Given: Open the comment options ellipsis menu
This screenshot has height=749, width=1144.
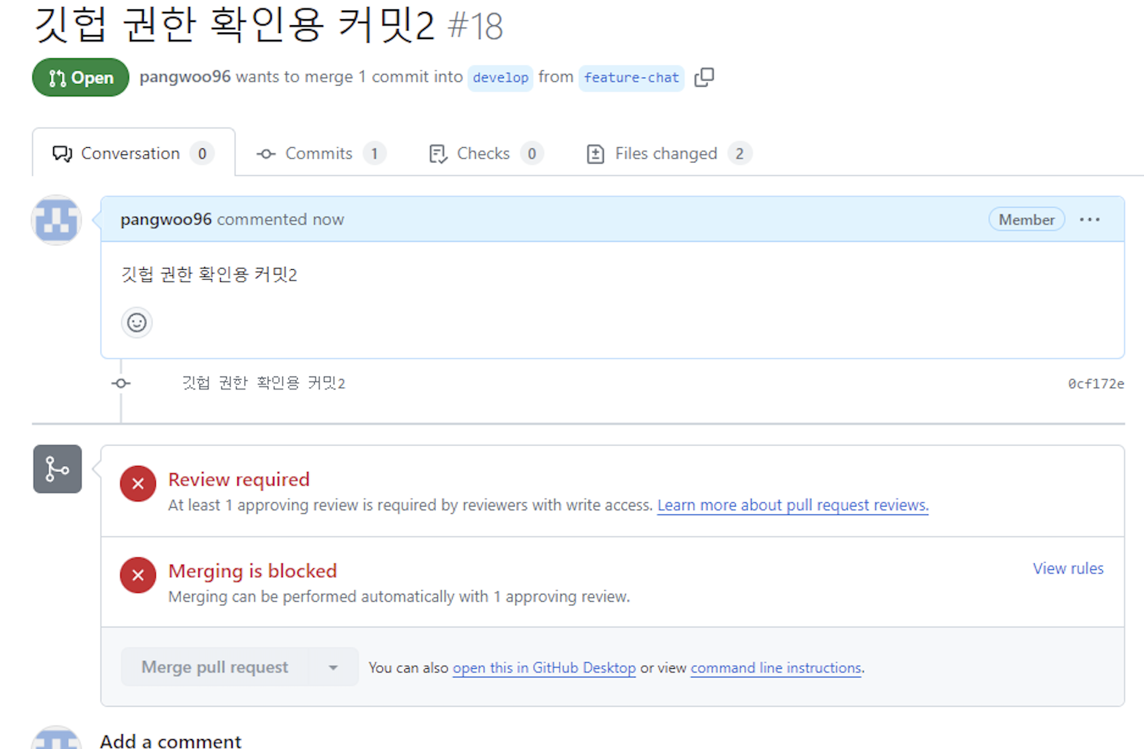Looking at the screenshot, I should pos(1090,219).
